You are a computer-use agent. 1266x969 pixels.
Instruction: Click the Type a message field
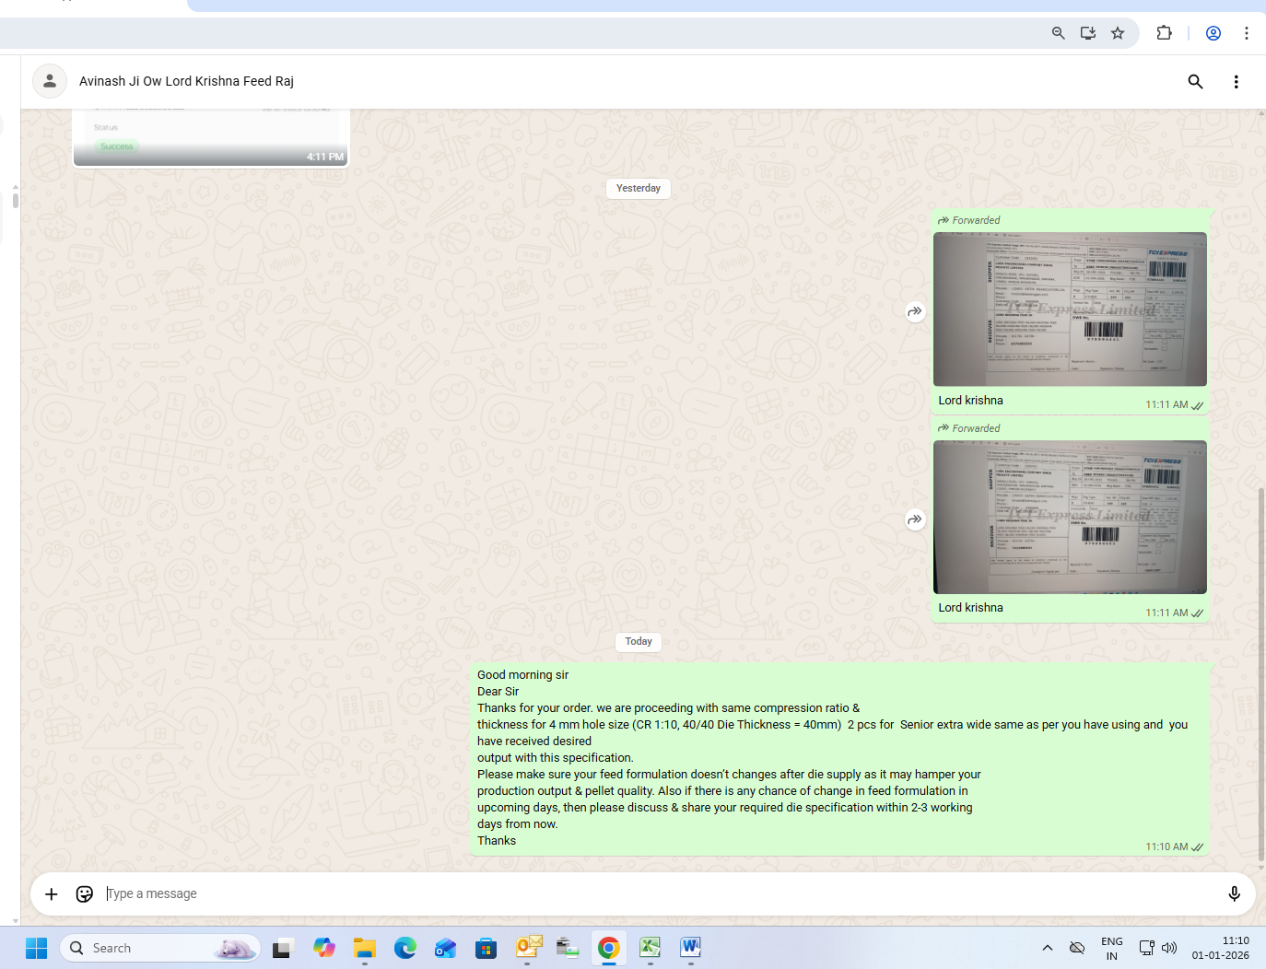click(x=645, y=893)
